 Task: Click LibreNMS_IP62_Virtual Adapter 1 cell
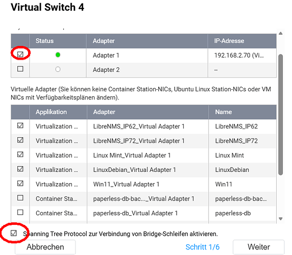[148, 126]
